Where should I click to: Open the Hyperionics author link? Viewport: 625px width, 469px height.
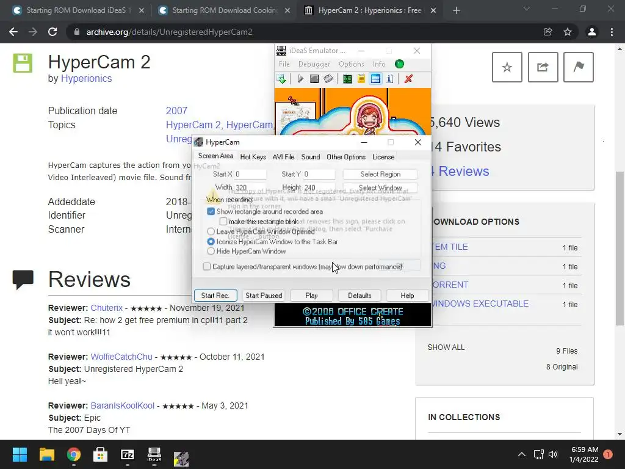tap(86, 79)
